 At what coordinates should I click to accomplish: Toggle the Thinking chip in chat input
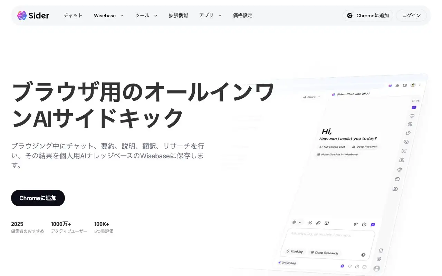295,252
